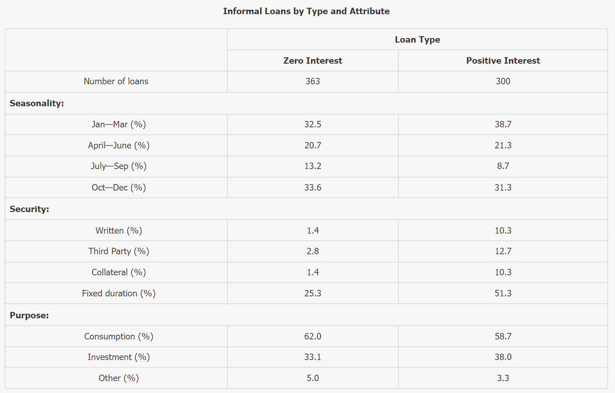
Task: Select the 51.3 Fixed duration cell
Action: (503, 293)
